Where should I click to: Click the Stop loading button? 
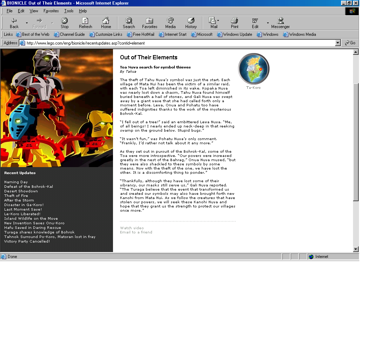click(65, 23)
